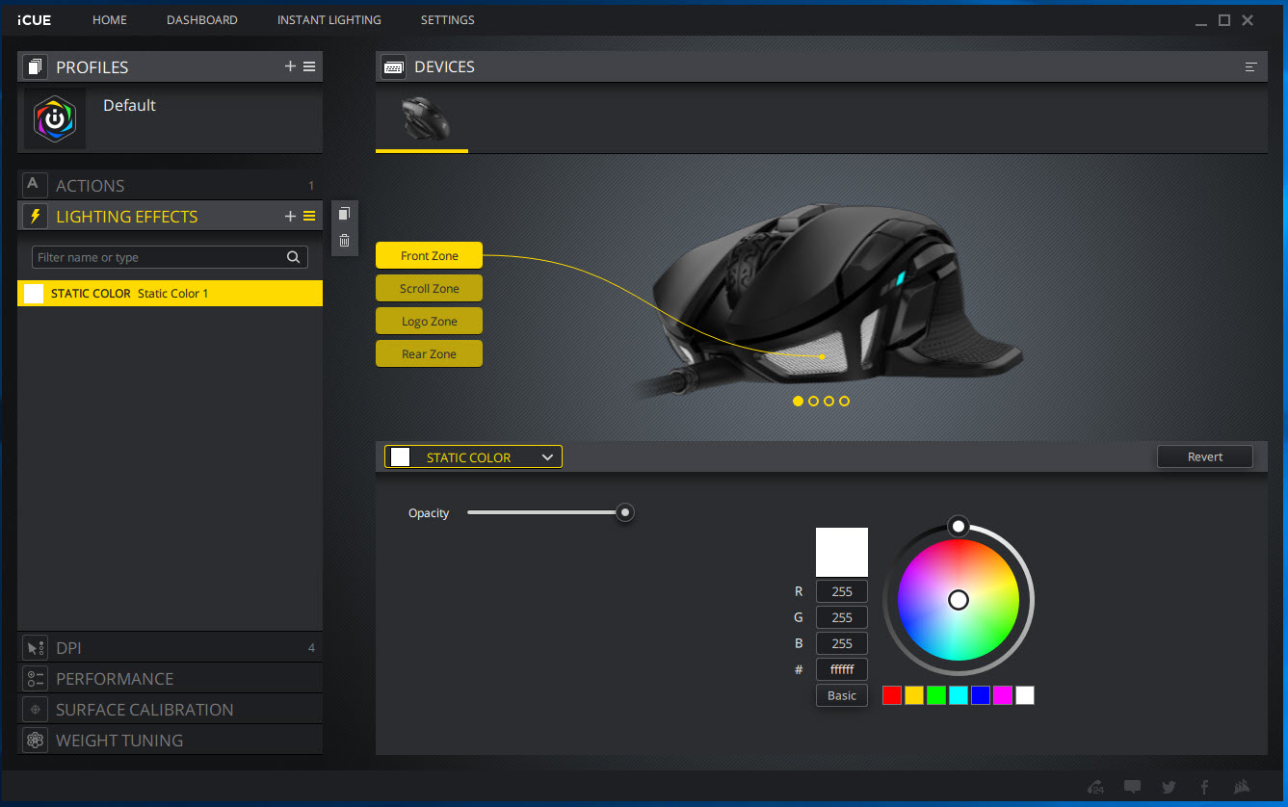Expand the Performance section

click(170, 679)
